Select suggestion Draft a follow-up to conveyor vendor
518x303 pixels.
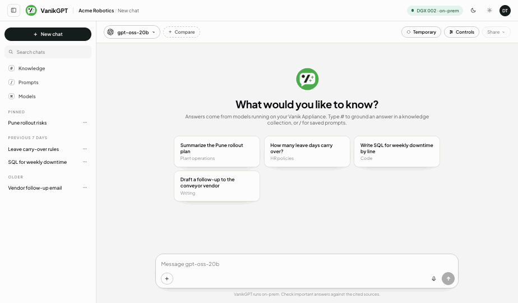(x=217, y=186)
